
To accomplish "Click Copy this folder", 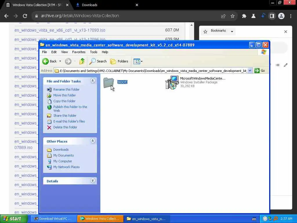I will (64, 101).
